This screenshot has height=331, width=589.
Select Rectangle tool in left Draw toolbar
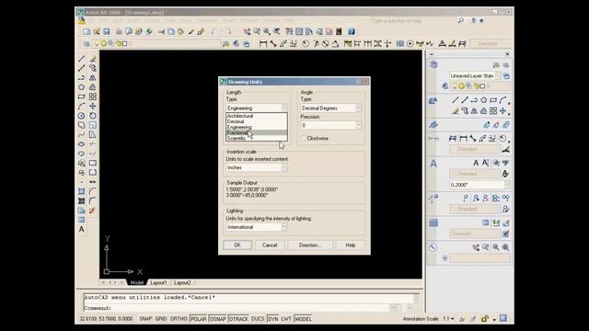(82, 97)
